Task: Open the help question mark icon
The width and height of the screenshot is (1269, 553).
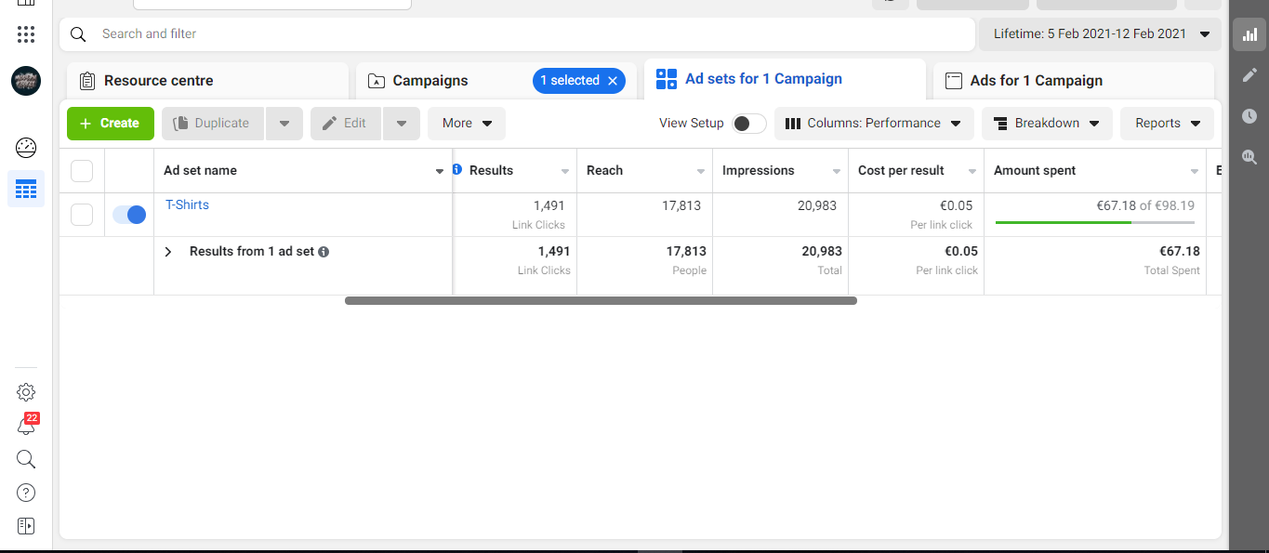Action: 26,493
